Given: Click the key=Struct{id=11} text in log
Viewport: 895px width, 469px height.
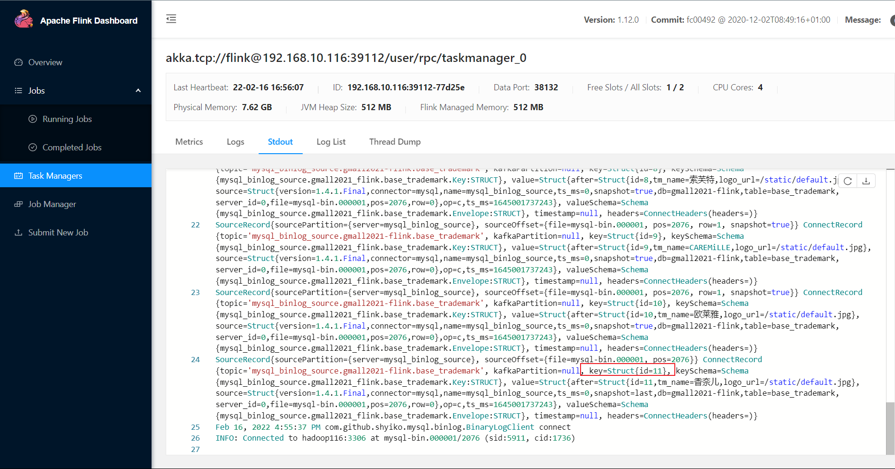Looking at the screenshot, I should point(627,371).
